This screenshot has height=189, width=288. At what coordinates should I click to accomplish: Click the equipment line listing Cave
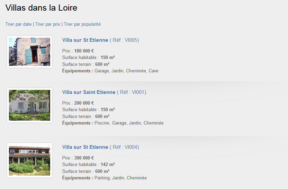coord(110,71)
